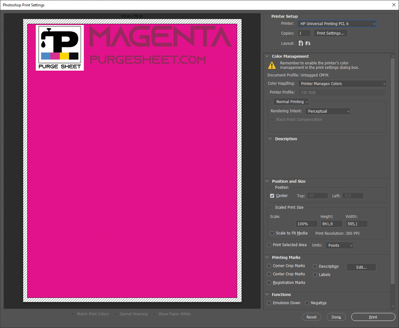Click the 'Printer Setup' heading
The height and width of the screenshot is (328, 399).
[x=284, y=16]
